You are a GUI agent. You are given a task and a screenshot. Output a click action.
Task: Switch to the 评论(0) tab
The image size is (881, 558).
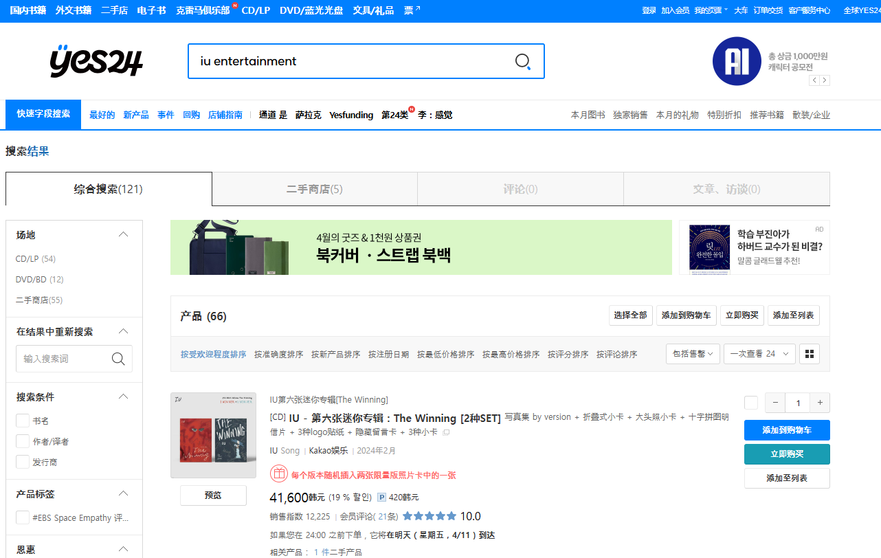pos(521,189)
